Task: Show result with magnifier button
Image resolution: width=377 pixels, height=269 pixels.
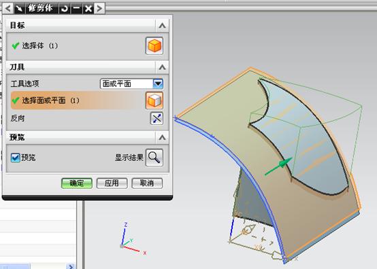Action: (x=154, y=158)
